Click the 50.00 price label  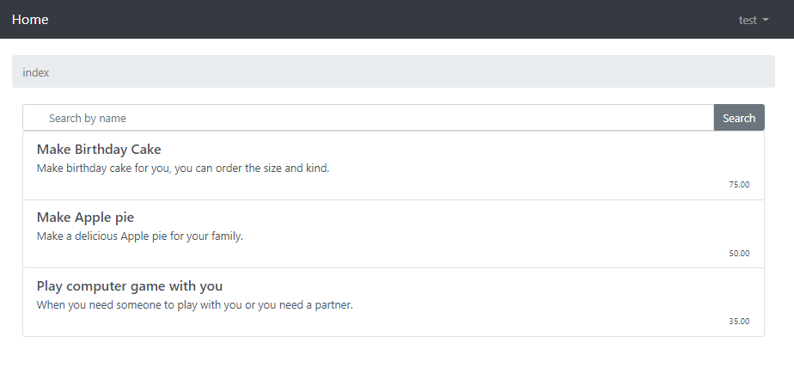(739, 254)
